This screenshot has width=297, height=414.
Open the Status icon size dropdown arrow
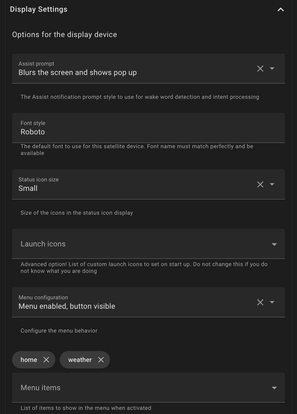coord(272,184)
